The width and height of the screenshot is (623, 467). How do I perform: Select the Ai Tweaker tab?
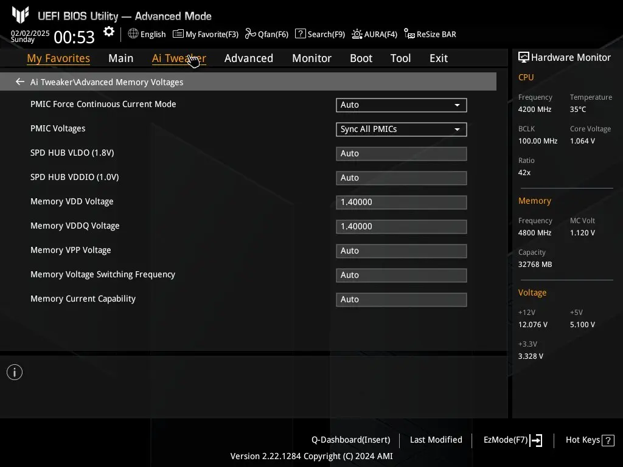(x=179, y=58)
